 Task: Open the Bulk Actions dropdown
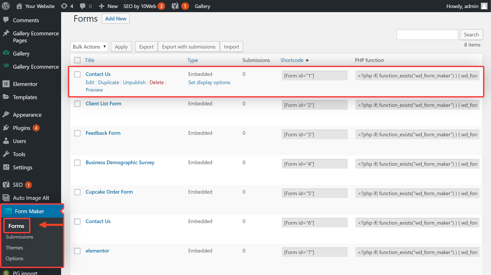pos(89,47)
